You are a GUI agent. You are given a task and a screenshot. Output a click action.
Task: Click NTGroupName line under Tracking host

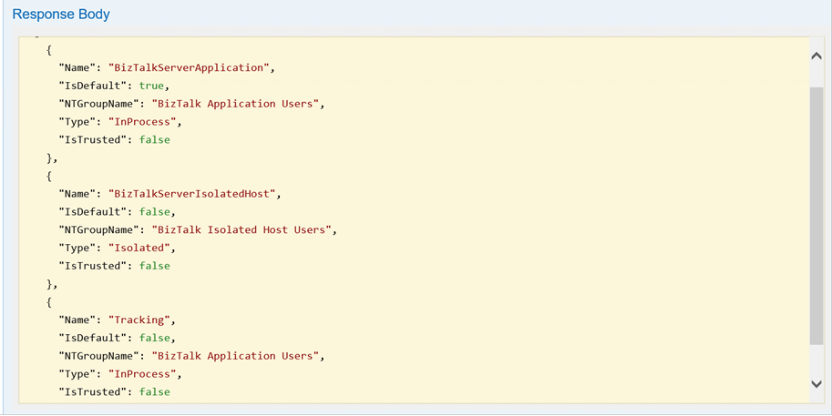pyautogui.click(x=191, y=356)
